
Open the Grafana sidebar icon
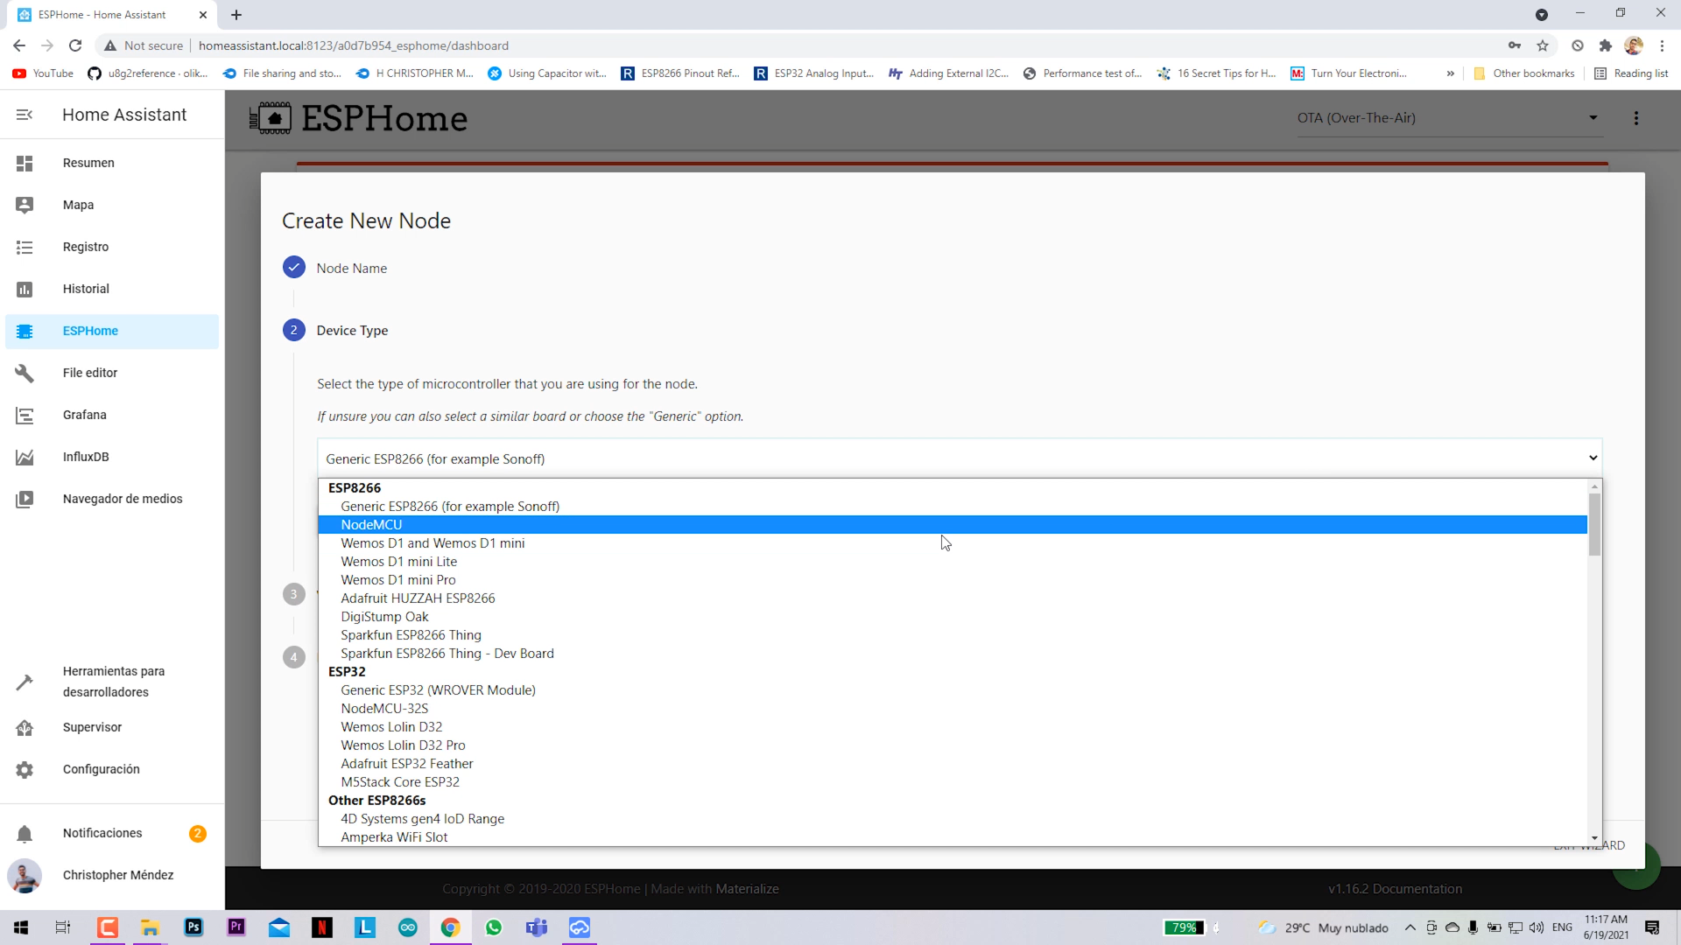pos(25,416)
